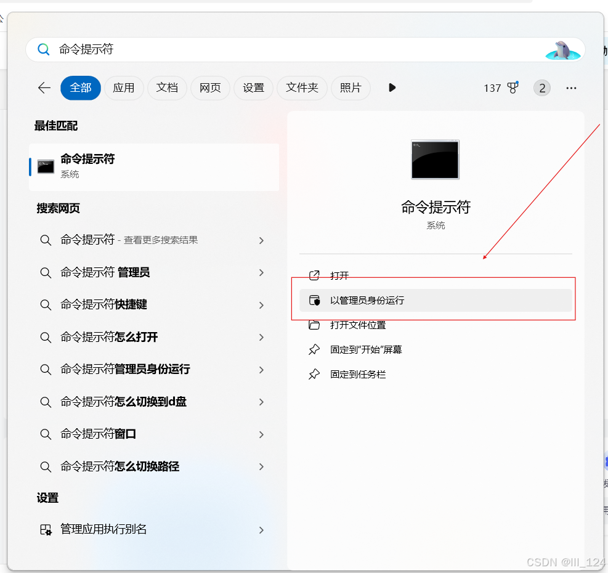Select the 全部 search filter
The image size is (608, 573).
pyautogui.click(x=80, y=87)
